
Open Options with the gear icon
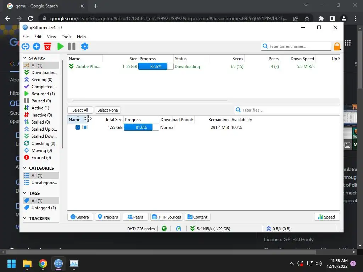tap(84, 46)
